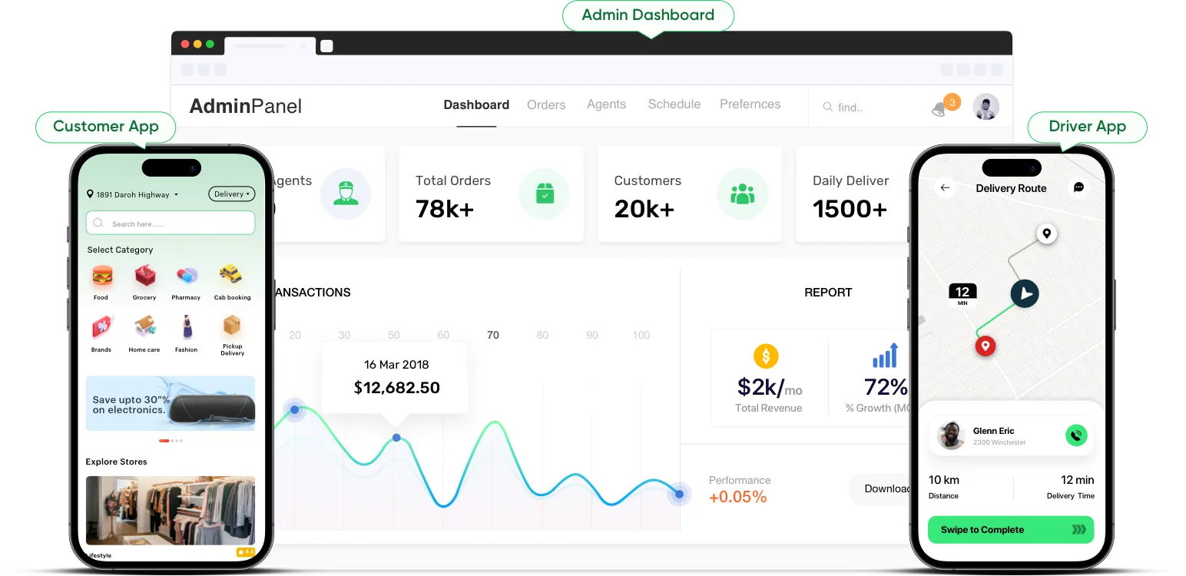
Task: Select the Pickup Delivery package category
Action: click(232, 326)
